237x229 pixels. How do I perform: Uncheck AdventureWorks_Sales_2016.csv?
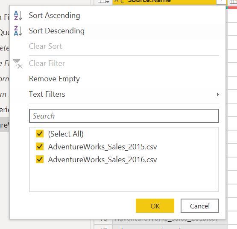40,159
